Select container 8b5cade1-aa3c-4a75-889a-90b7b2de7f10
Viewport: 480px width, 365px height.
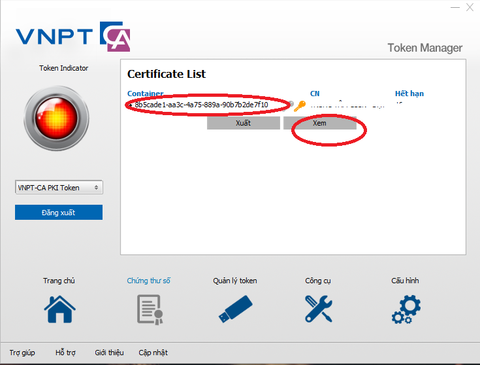pos(201,105)
